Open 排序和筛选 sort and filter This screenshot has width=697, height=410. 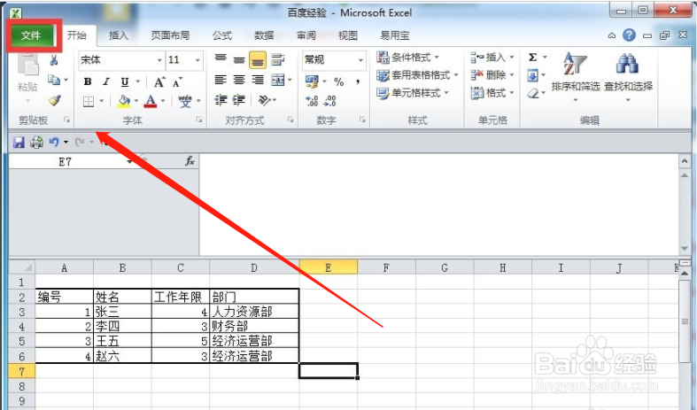coord(576,75)
